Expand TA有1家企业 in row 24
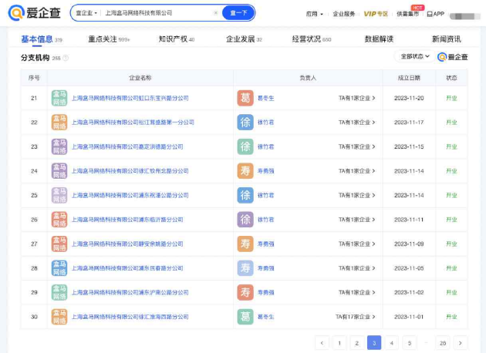Image resolution: width=486 pixels, height=353 pixels. pos(356,171)
